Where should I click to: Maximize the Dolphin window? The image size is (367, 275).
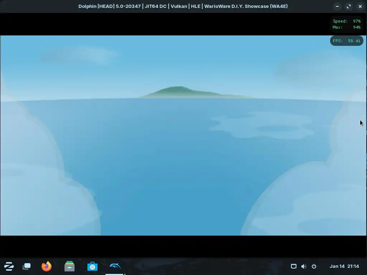[x=349, y=6]
